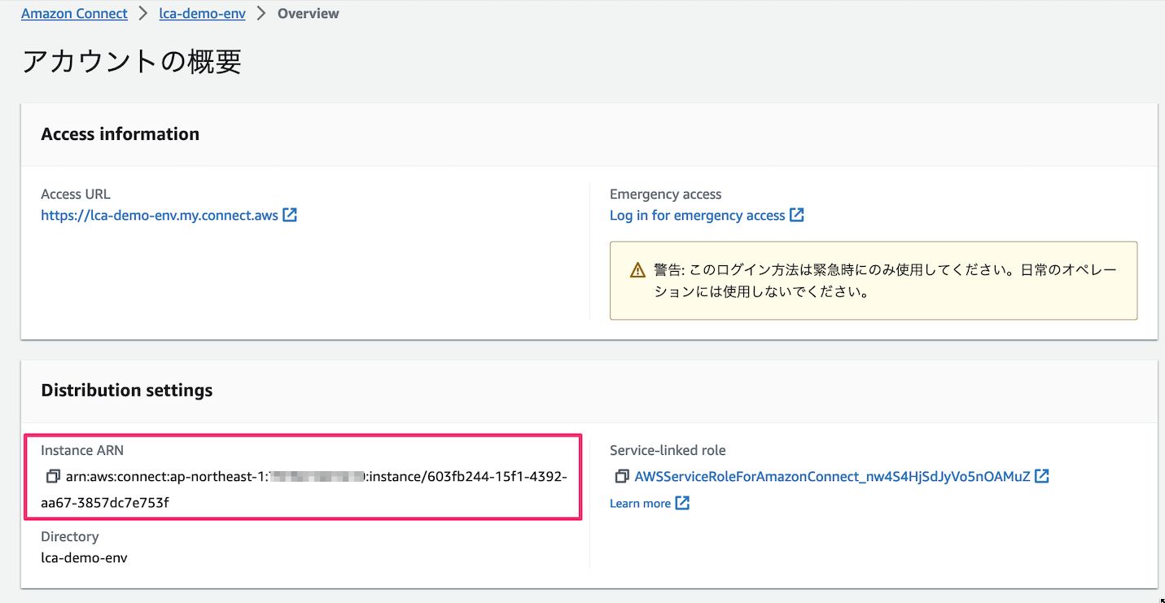This screenshot has width=1165, height=603.
Task: Select the lca-demo-env directory value
Action: click(x=84, y=558)
